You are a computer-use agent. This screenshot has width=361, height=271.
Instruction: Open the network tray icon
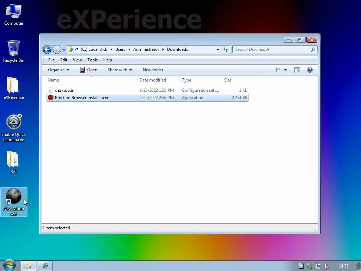click(318, 266)
